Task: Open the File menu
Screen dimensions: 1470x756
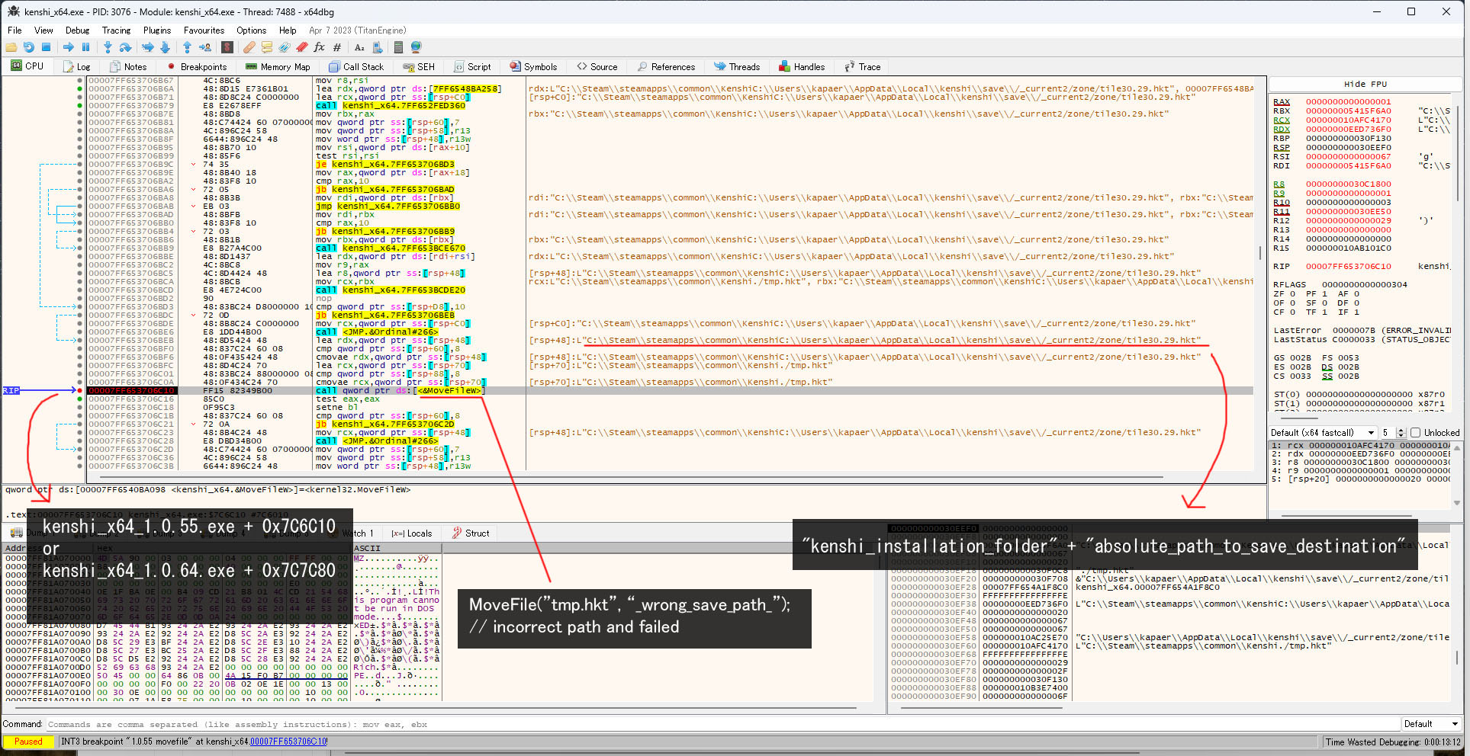Action: click(x=14, y=30)
